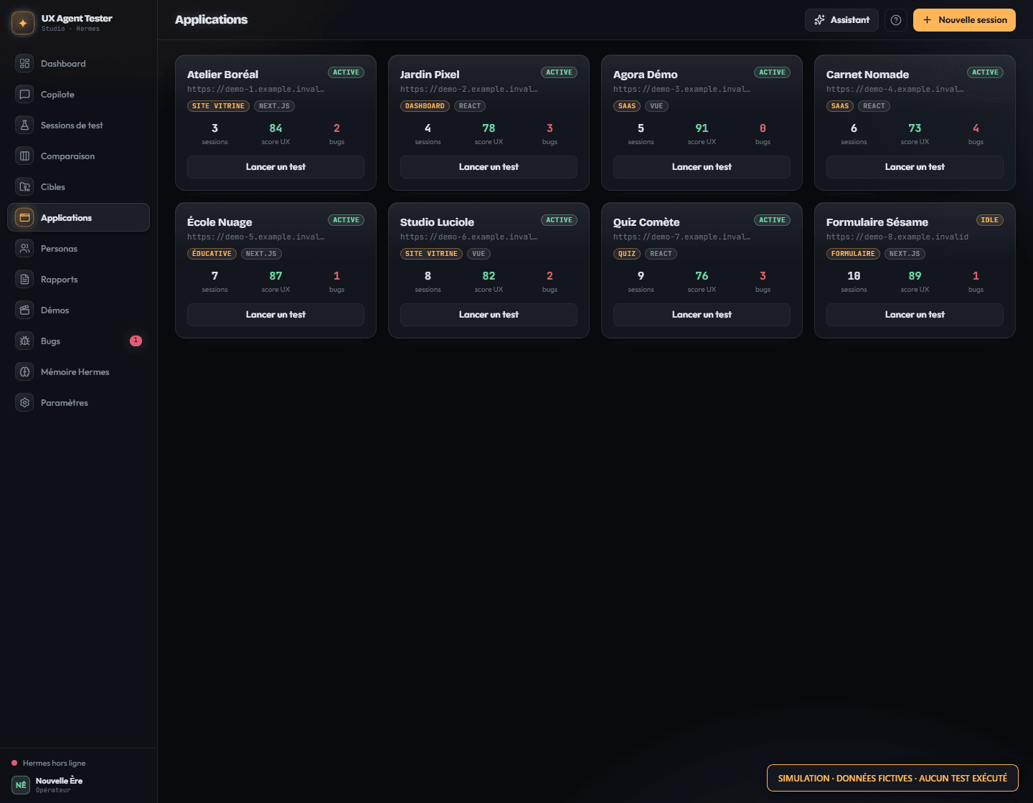The width and height of the screenshot is (1033, 803).
Task: Click the Paramètres gear icon
Action: click(24, 402)
